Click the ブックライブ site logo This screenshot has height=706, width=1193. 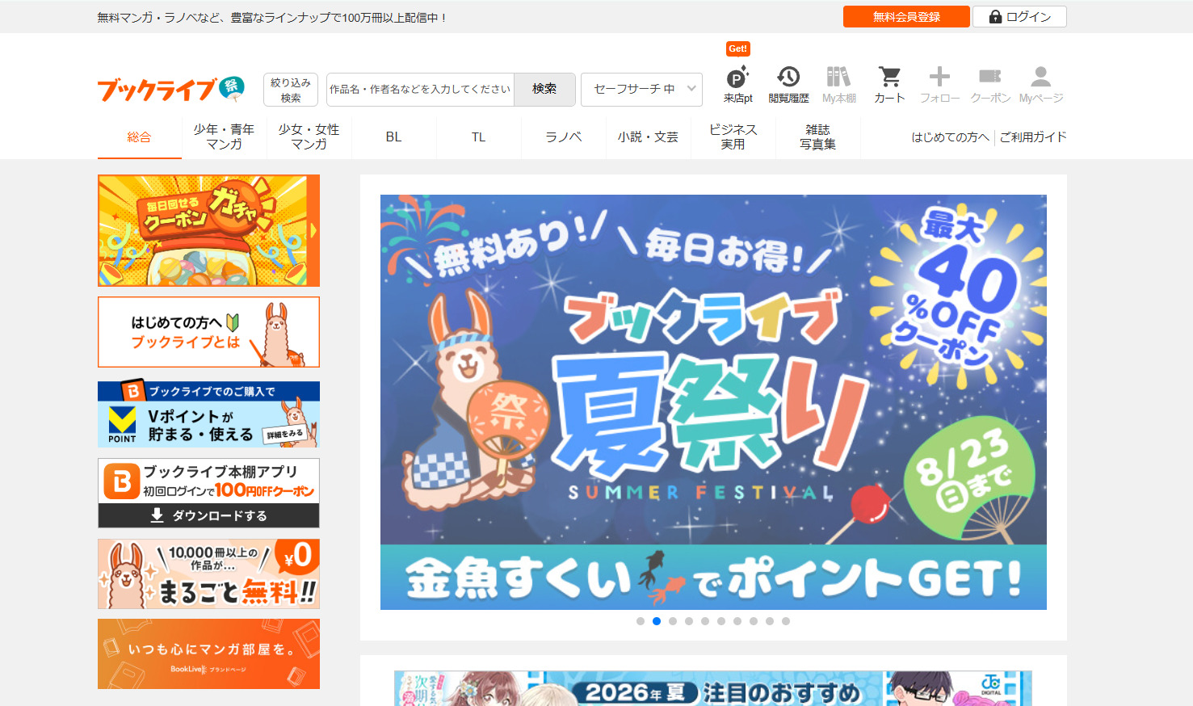[171, 88]
